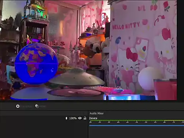Click the Device audio level meter
This screenshot has height=138, width=184.
[136, 120]
